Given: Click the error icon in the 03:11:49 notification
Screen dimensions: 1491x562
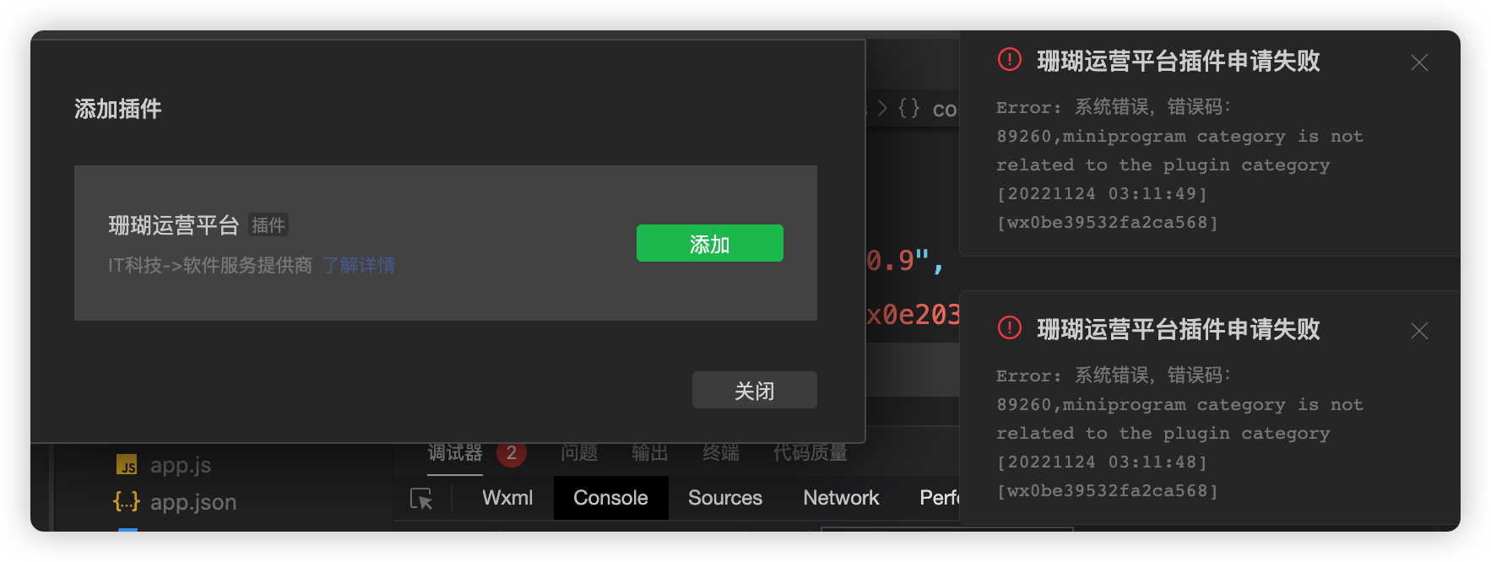Looking at the screenshot, I should click(1010, 60).
